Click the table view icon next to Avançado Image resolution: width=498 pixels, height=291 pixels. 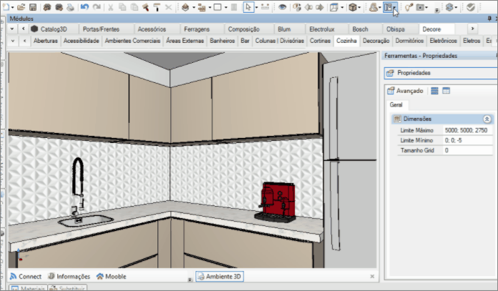[446, 91]
